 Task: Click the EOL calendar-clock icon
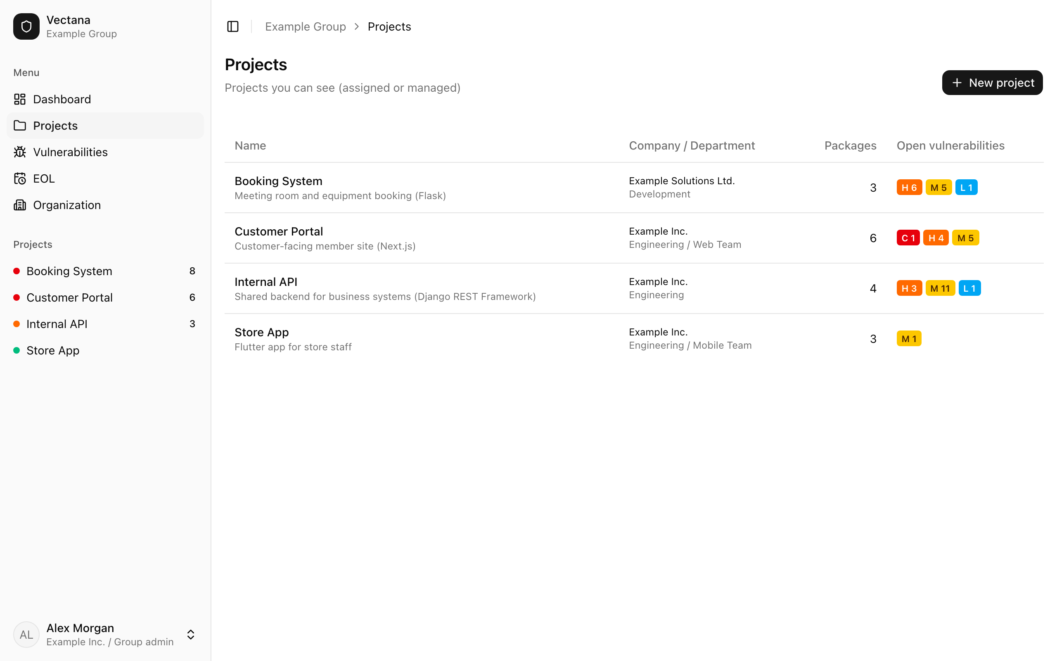(20, 178)
